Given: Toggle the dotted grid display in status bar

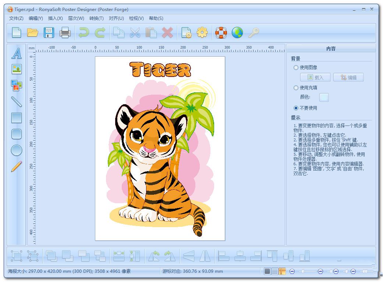Looking at the screenshot, I should point(275,271).
